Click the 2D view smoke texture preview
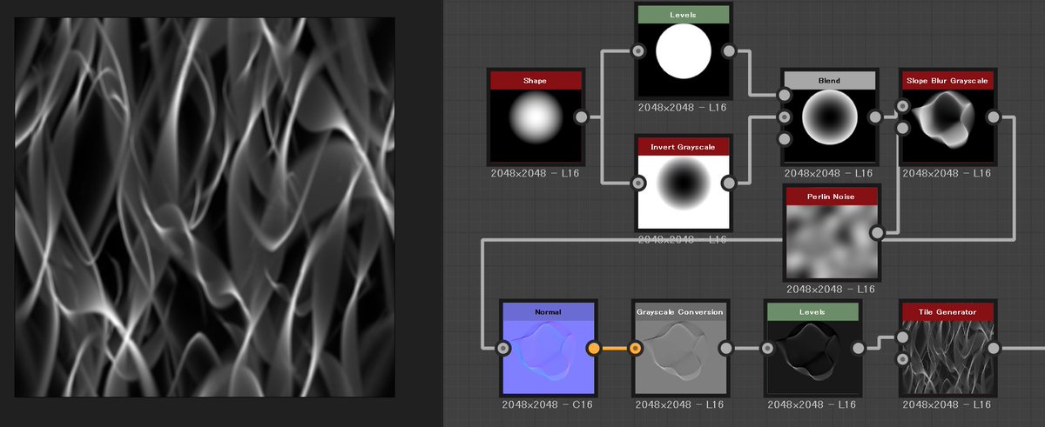The image size is (1045, 427). pyautogui.click(x=205, y=207)
